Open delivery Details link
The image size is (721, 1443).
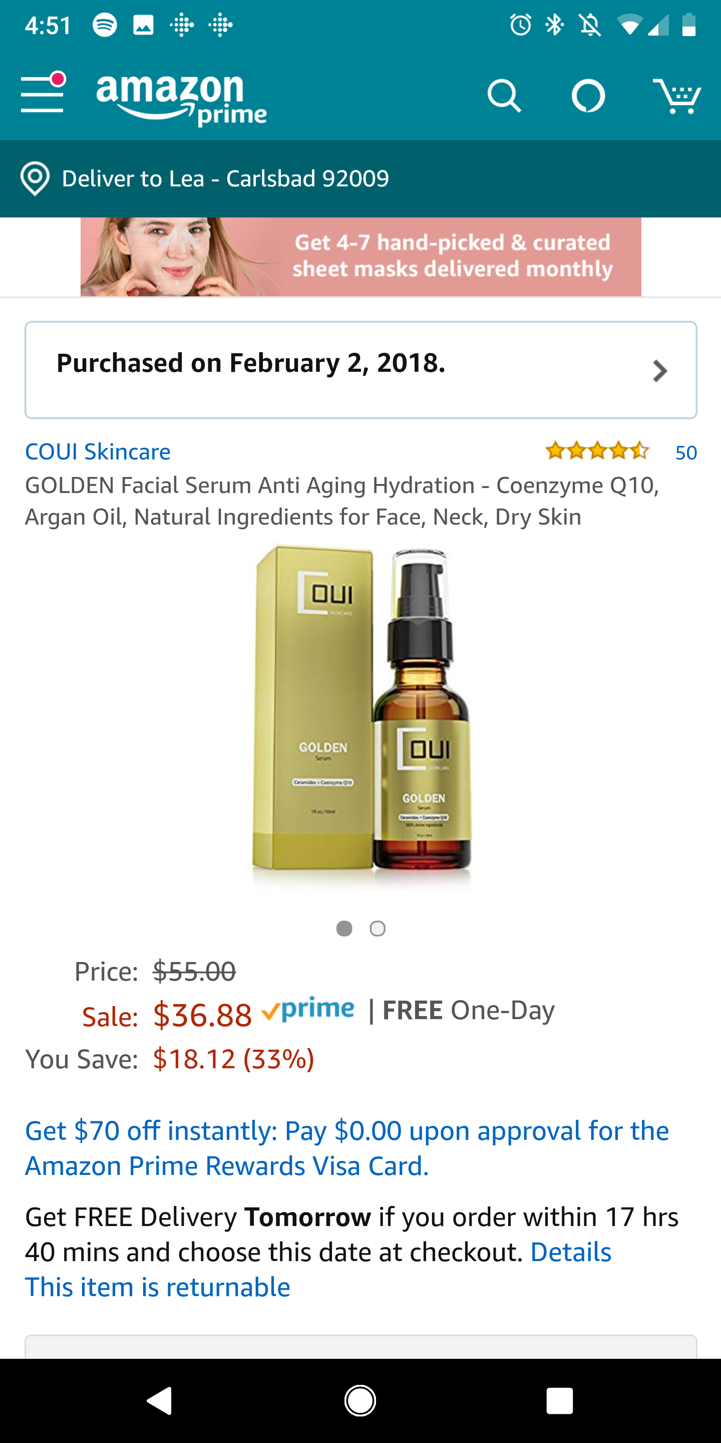570,1252
